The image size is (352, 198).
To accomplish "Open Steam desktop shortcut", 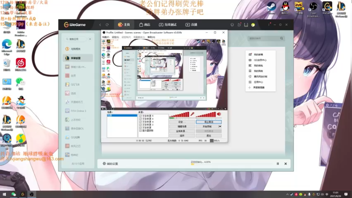I will (x=271, y=8).
